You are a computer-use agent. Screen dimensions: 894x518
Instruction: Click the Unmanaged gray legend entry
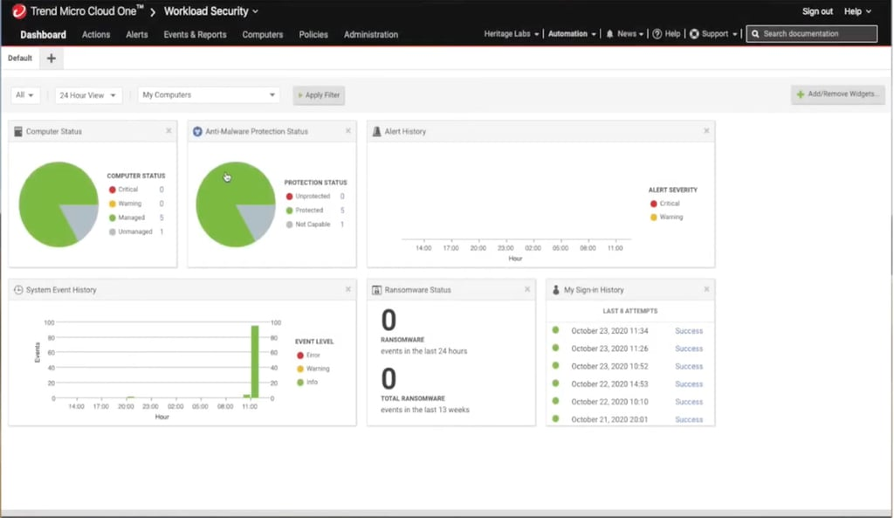(136, 231)
